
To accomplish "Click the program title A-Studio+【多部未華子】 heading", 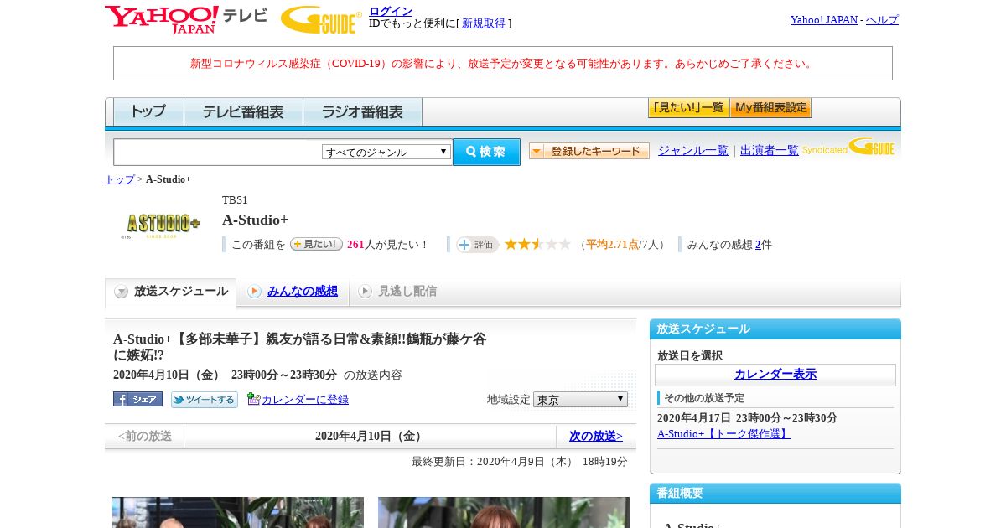I will (300, 347).
